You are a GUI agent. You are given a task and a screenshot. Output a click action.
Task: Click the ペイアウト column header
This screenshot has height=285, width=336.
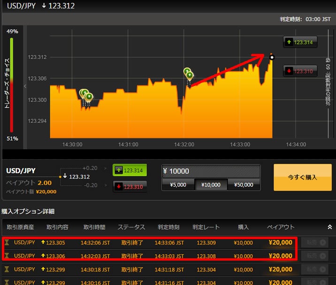tap(281, 227)
